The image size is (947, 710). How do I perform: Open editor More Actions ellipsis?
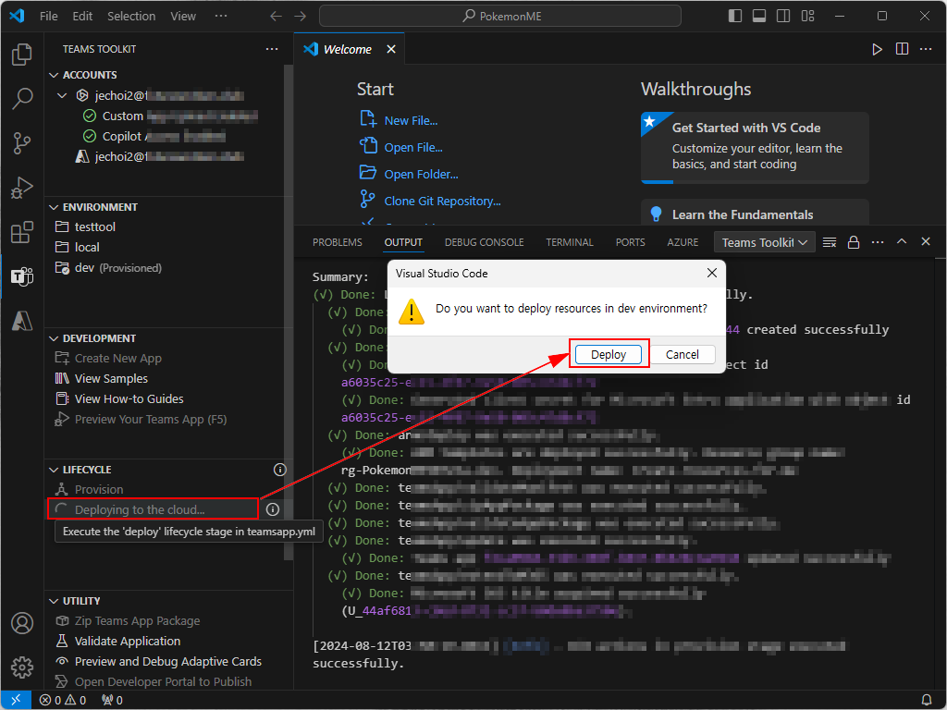[x=926, y=50]
